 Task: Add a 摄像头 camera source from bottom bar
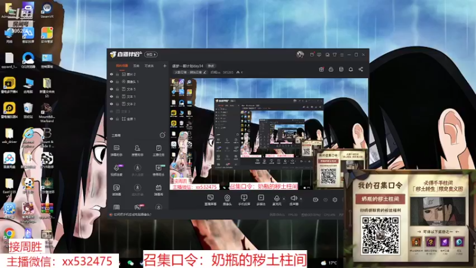click(227, 200)
